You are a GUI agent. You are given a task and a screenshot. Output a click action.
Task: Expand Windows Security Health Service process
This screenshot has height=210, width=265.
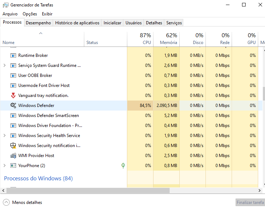[5, 136]
